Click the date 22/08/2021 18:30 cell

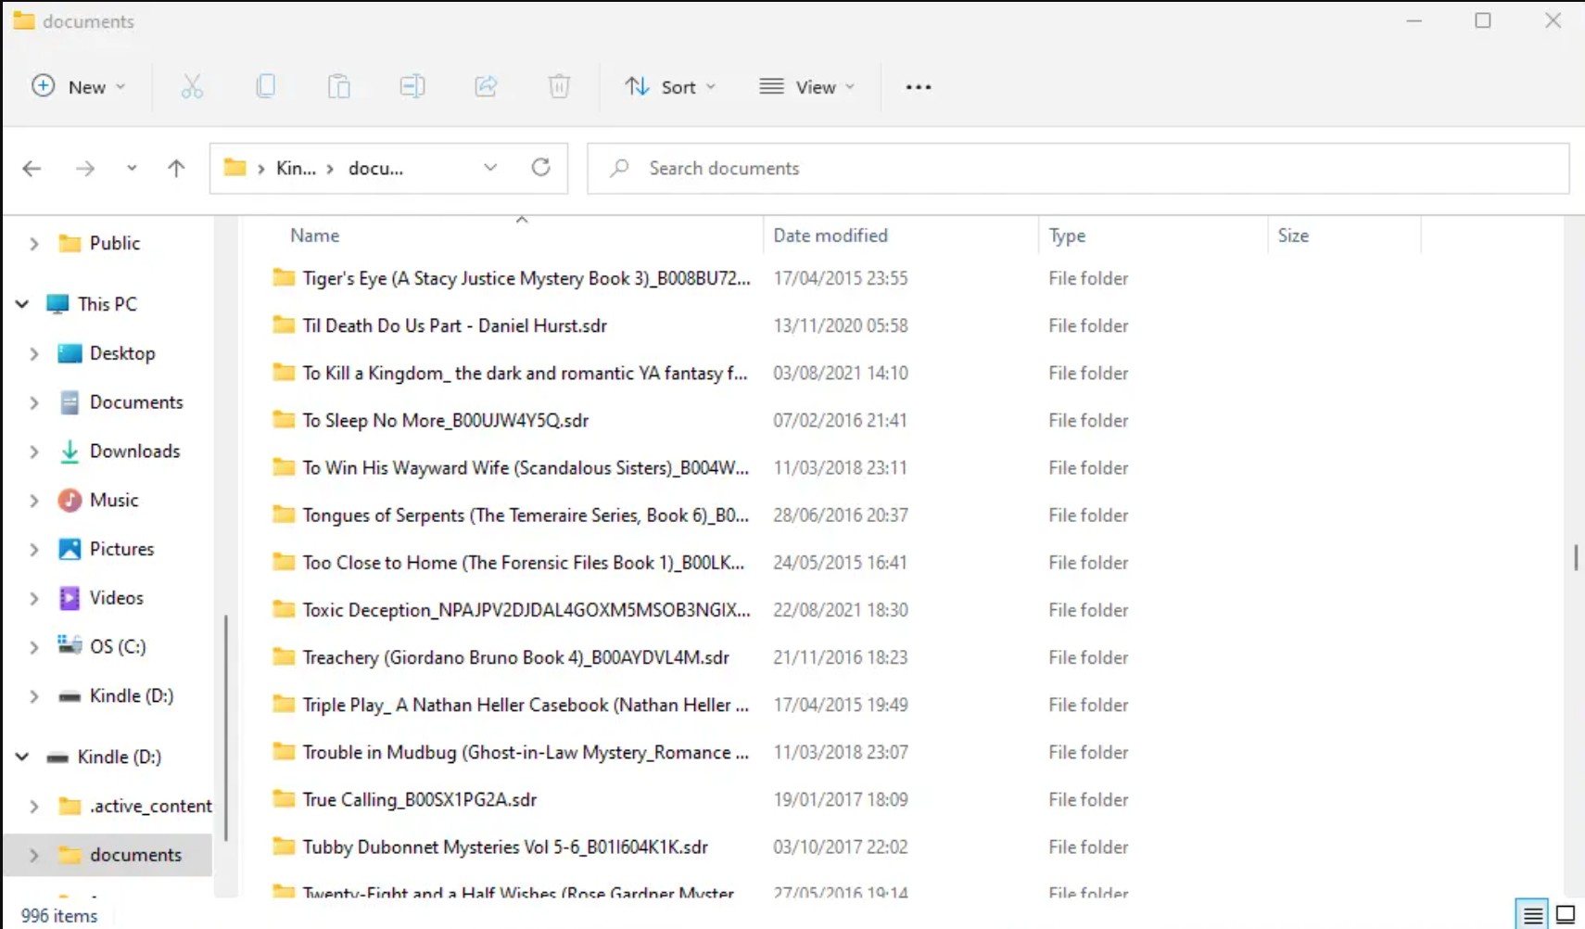pos(841,610)
